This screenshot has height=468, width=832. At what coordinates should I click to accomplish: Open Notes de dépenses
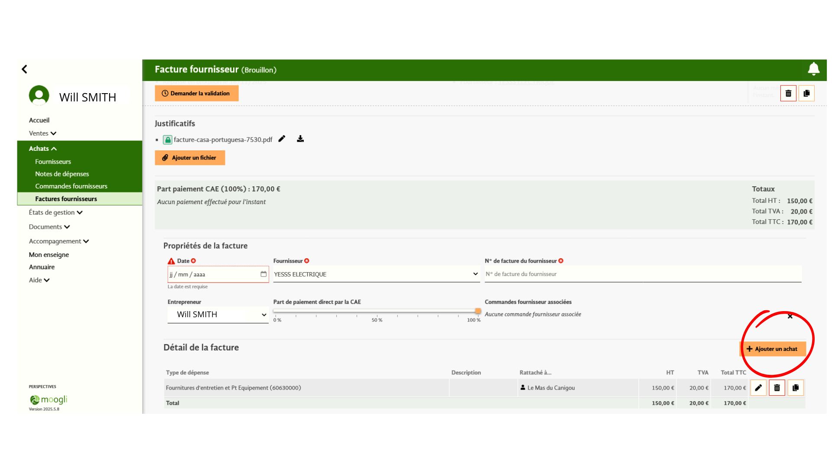[x=62, y=174]
